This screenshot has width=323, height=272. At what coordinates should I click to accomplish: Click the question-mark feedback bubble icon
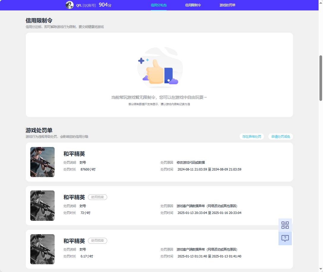(x=285, y=238)
